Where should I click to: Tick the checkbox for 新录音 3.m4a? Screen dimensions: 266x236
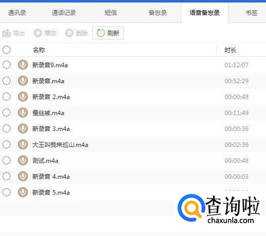pyautogui.click(x=7, y=128)
